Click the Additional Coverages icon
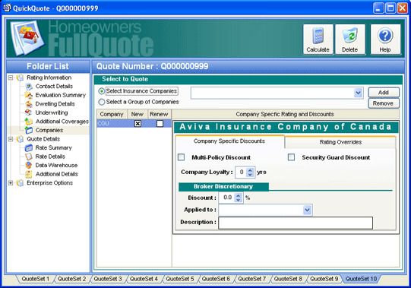 pos(29,122)
